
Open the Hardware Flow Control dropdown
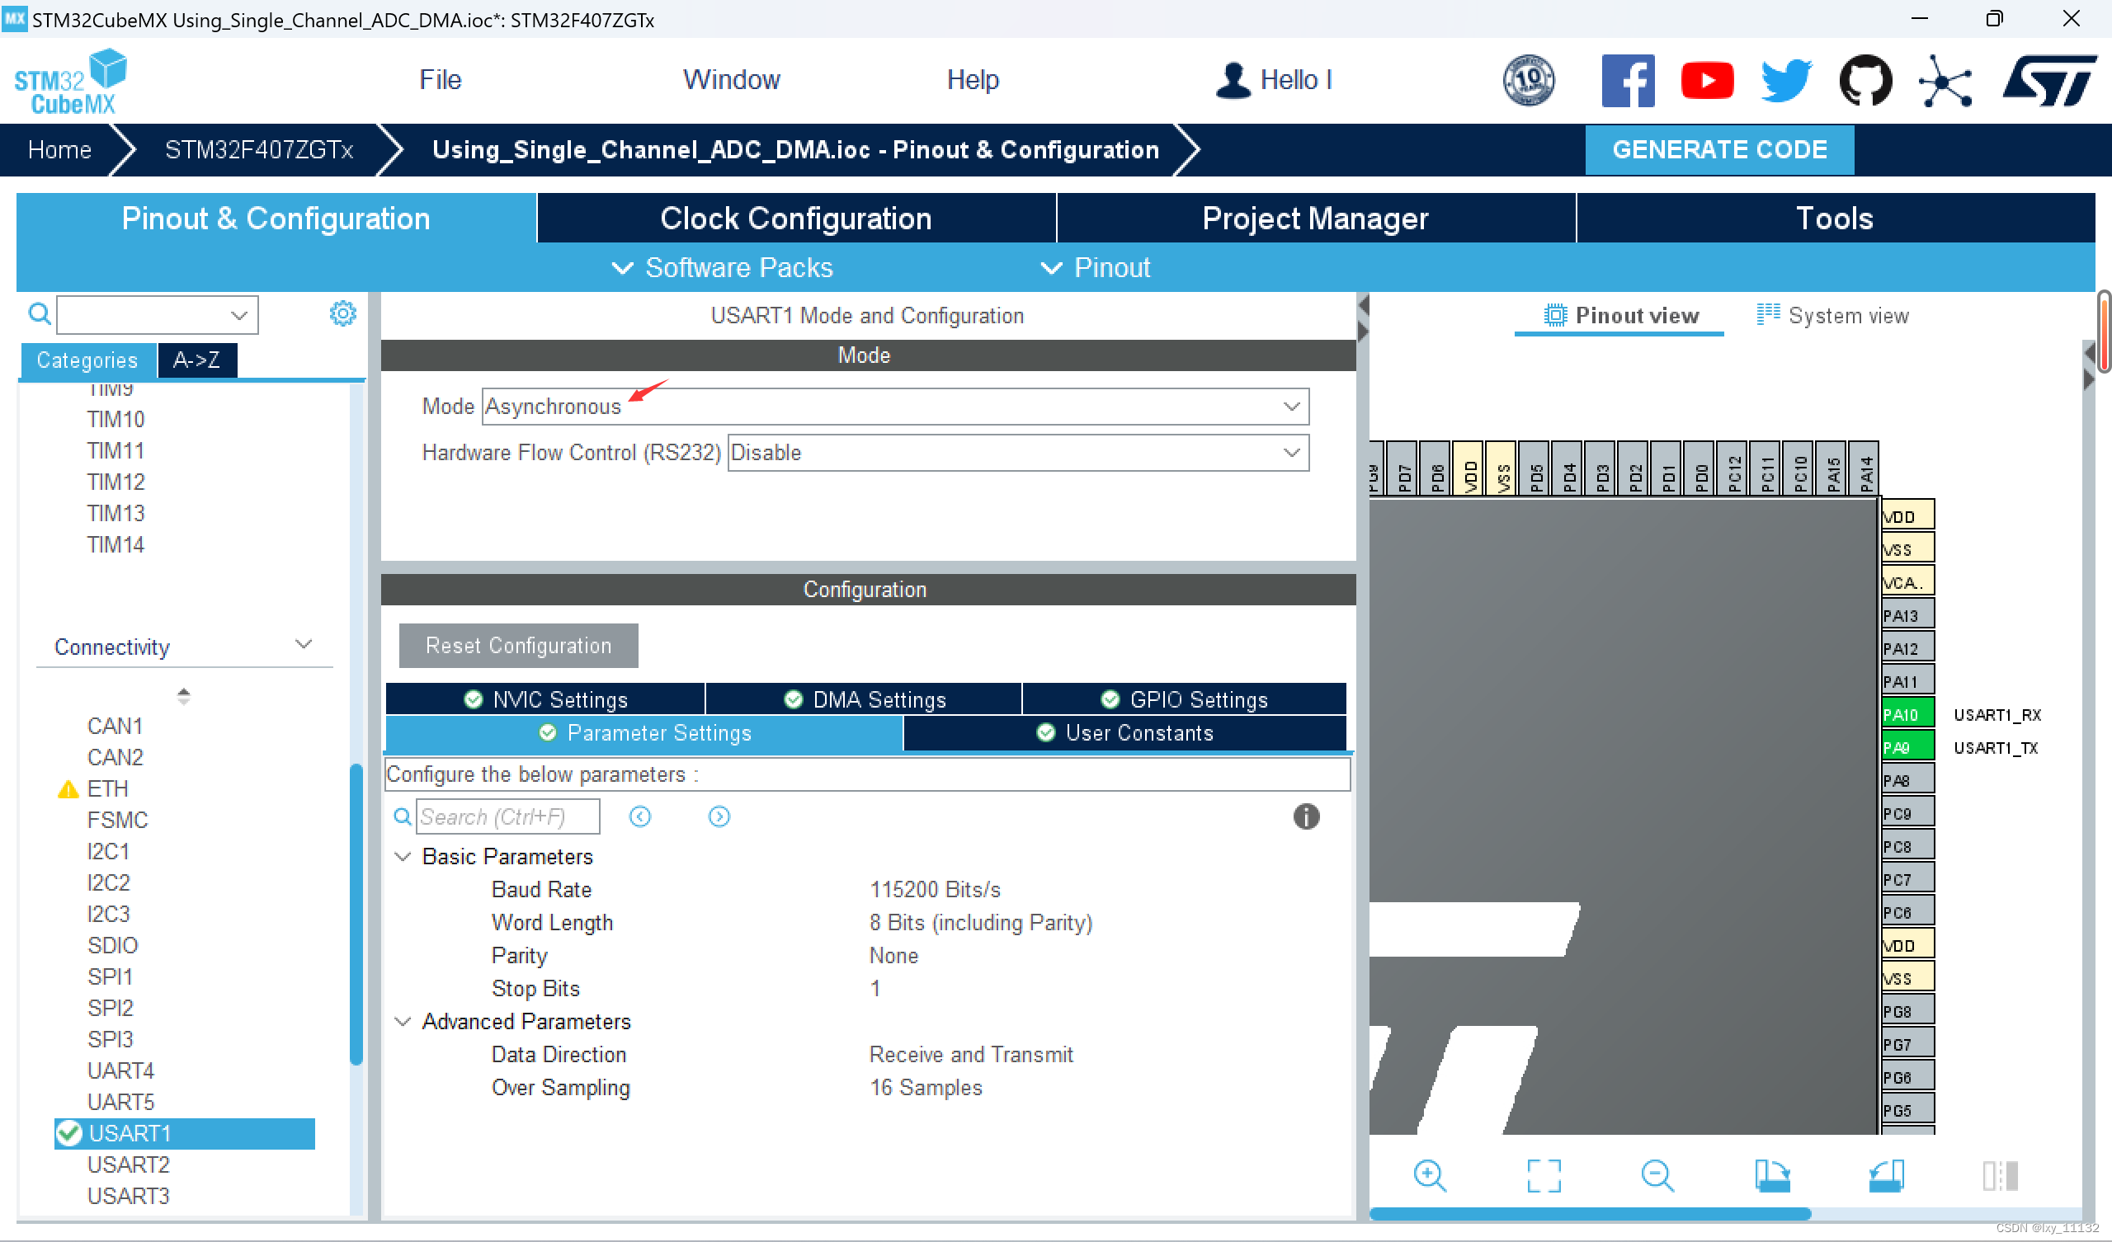tap(1017, 453)
